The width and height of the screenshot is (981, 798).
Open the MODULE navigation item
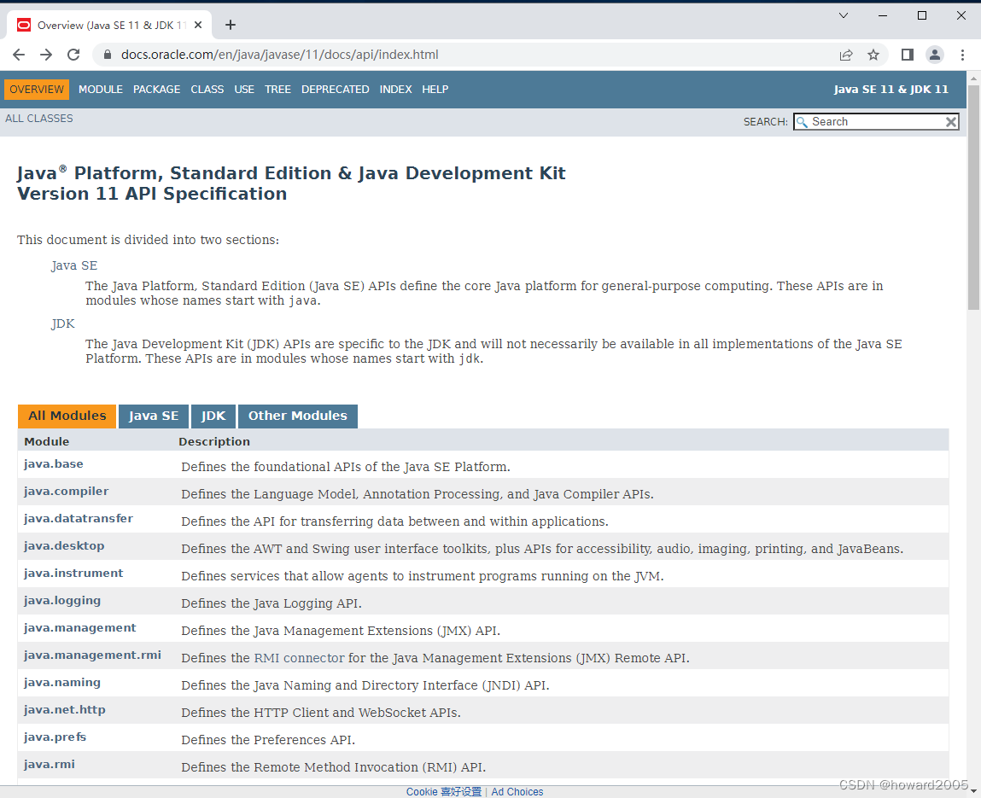(x=101, y=90)
